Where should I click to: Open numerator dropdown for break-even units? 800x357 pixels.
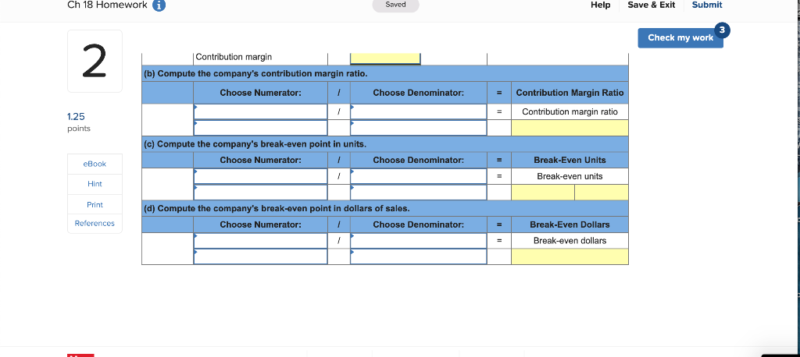pos(260,176)
